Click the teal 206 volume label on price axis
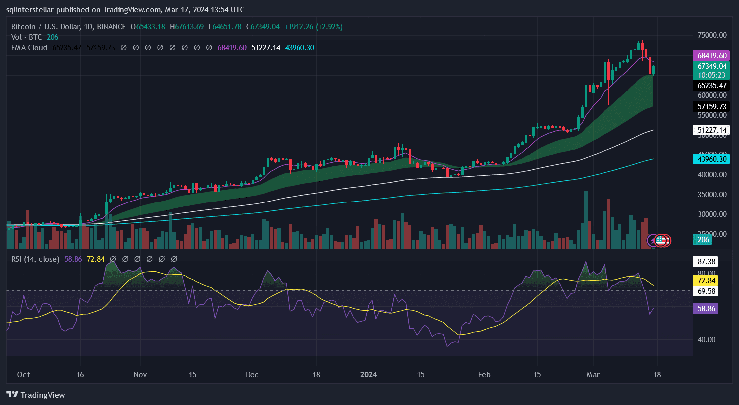The height and width of the screenshot is (405, 739). coord(704,240)
